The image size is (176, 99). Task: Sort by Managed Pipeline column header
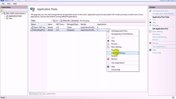pyautogui.click(x=73, y=24)
